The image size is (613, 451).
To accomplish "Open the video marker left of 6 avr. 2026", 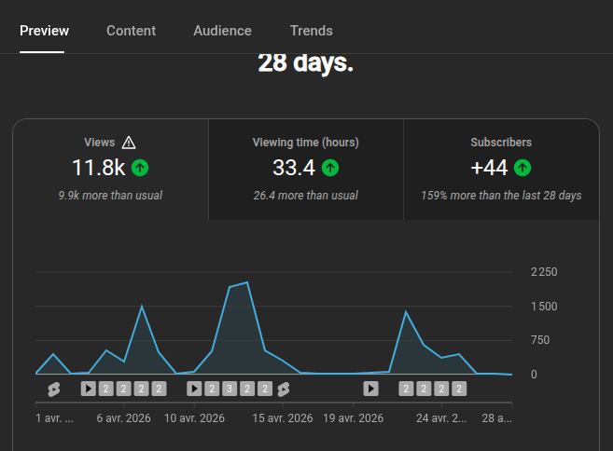I will 89,389.
